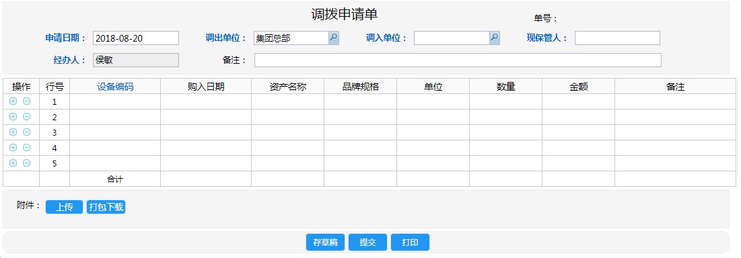Click the 经办人 field showing 侯敏
Image resolution: width=741 pixels, height=258 pixels.
click(x=136, y=60)
